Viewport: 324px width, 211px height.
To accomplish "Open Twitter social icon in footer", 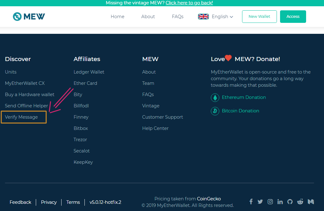I will pos(260,202).
